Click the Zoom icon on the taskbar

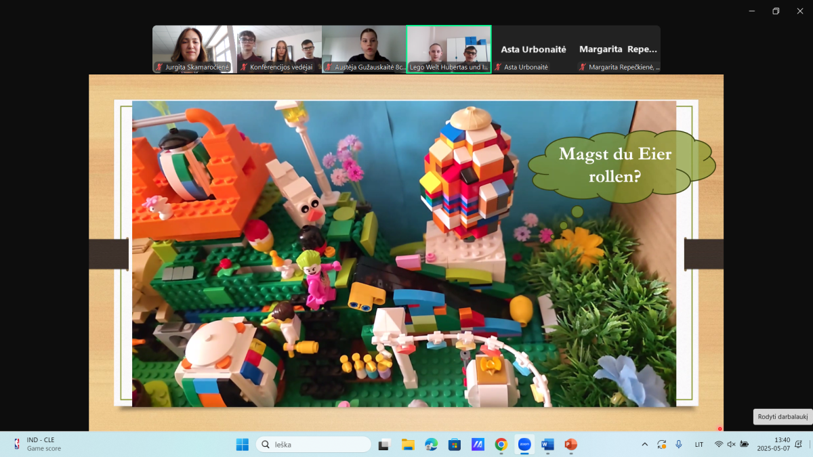[524, 445]
